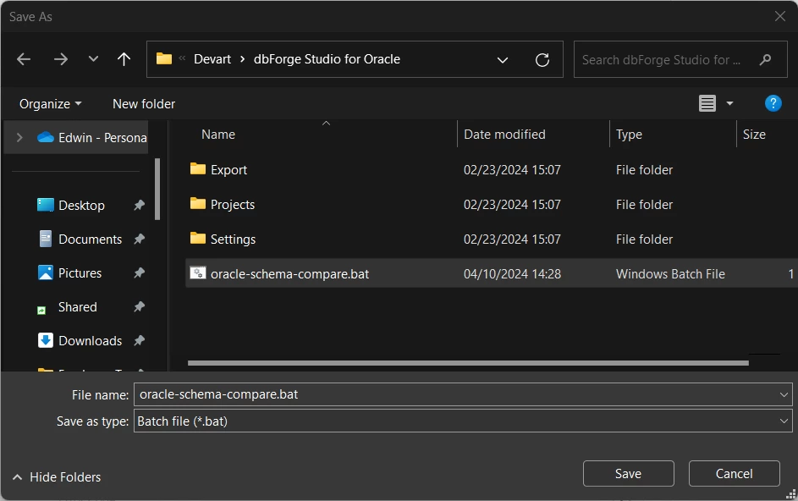Click the navigation pane vertical scrollbar
Image resolution: width=798 pixels, height=501 pixels.
pyautogui.click(x=157, y=190)
